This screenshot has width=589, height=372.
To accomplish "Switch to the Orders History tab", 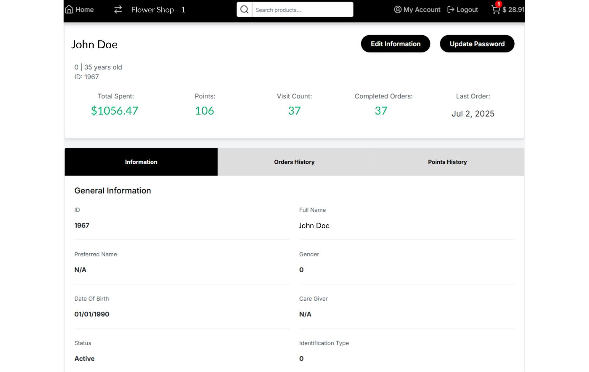I will coord(294,162).
